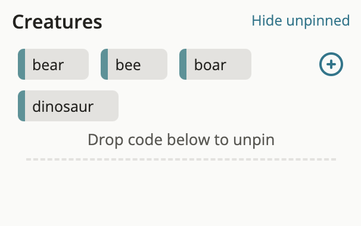Screen dimensions: 361x226
Task: Click the 'Drop code below to unpin' hint
Action: tap(181, 140)
